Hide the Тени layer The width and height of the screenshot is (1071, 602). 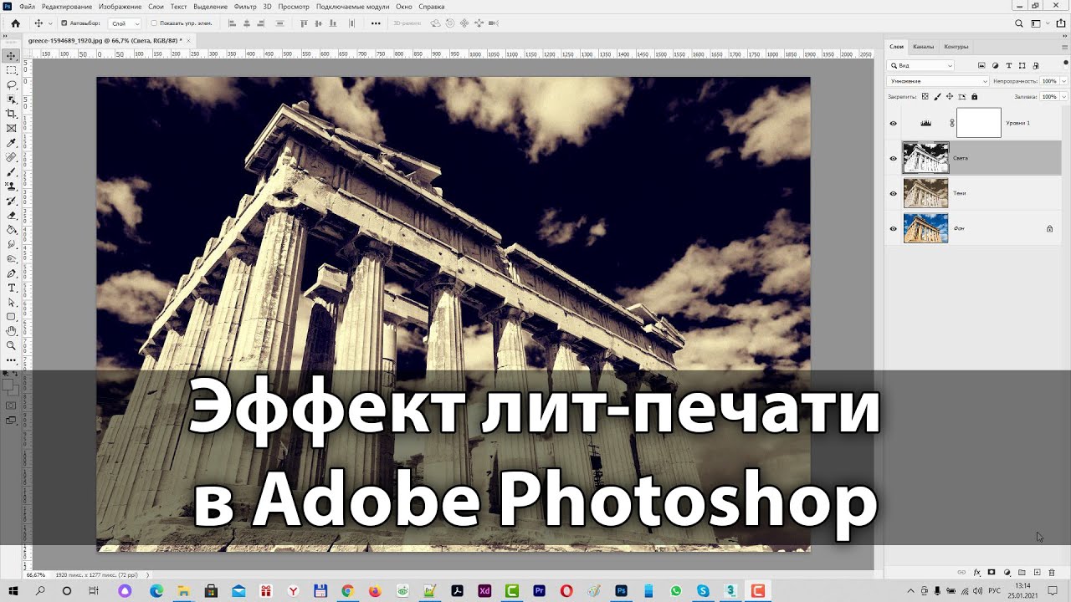(x=893, y=193)
